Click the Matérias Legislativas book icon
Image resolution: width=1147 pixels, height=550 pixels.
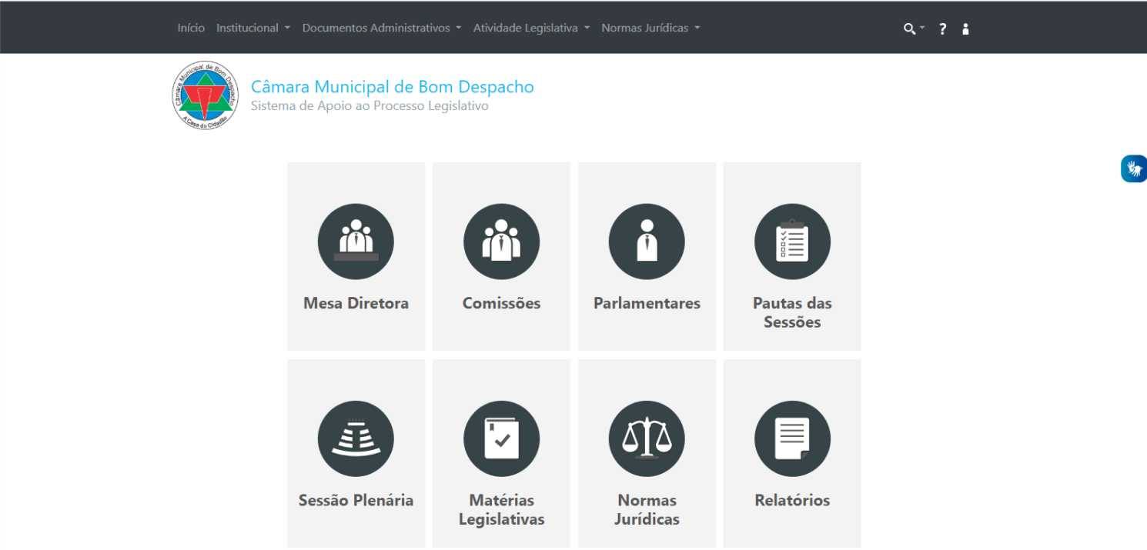click(501, 438)
